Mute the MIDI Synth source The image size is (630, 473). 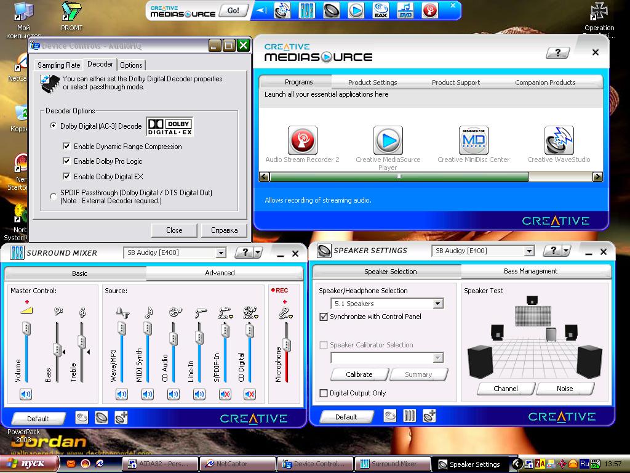(x=148, y=394)
